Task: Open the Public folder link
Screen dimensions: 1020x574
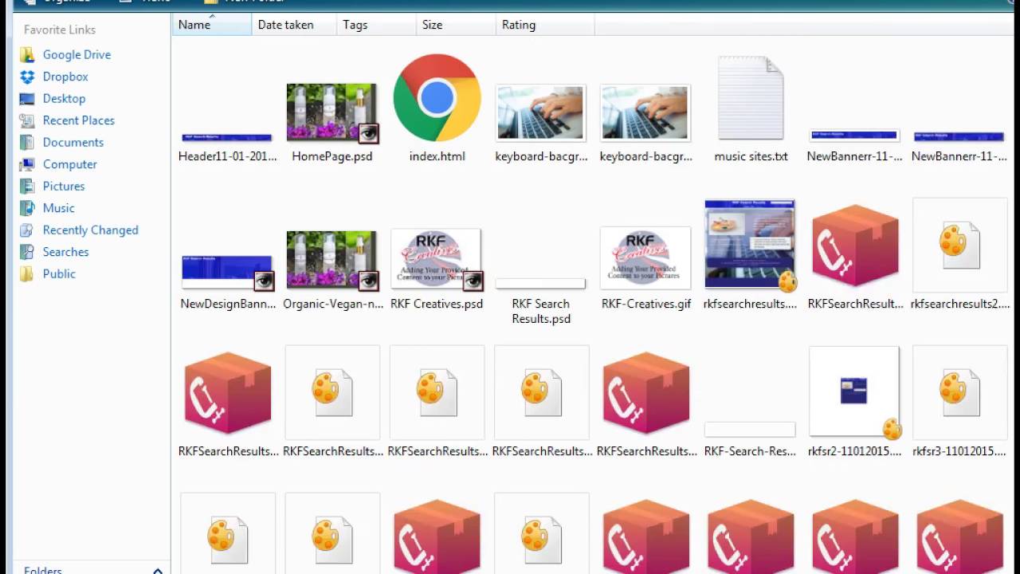Action: (x=59, y=273)
